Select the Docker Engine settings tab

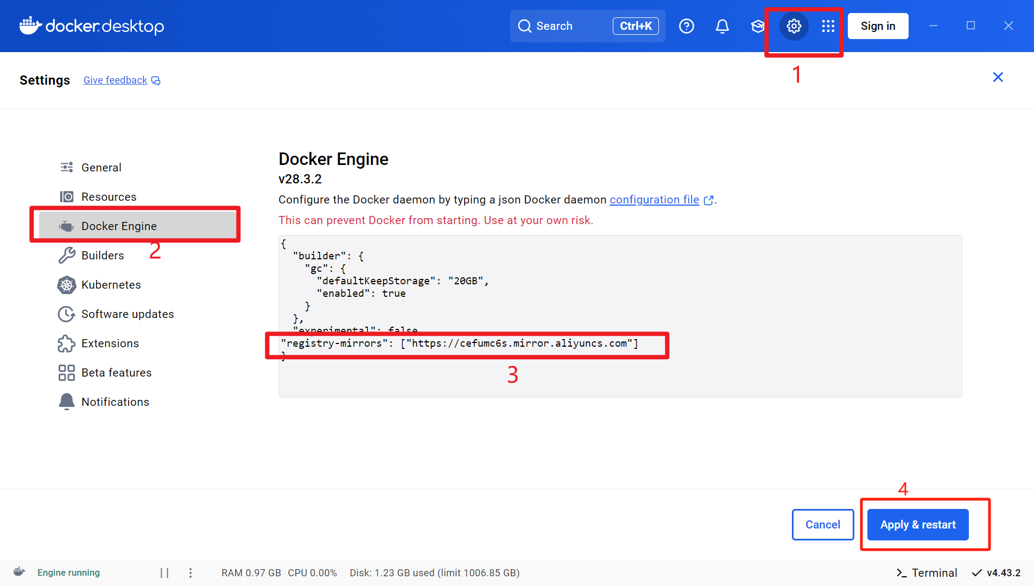(137, 226)
